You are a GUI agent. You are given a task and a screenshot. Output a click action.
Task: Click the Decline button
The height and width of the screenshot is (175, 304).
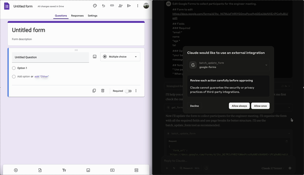[194, 106]
